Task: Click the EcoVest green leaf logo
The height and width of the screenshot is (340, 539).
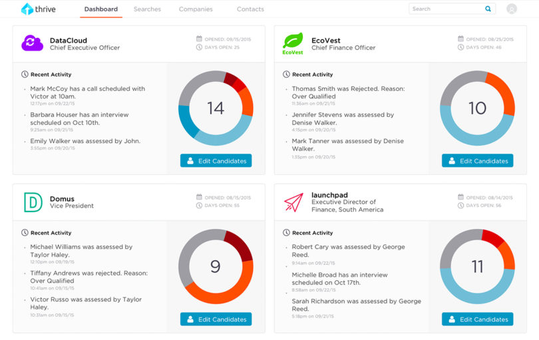Action: point(293,44)
